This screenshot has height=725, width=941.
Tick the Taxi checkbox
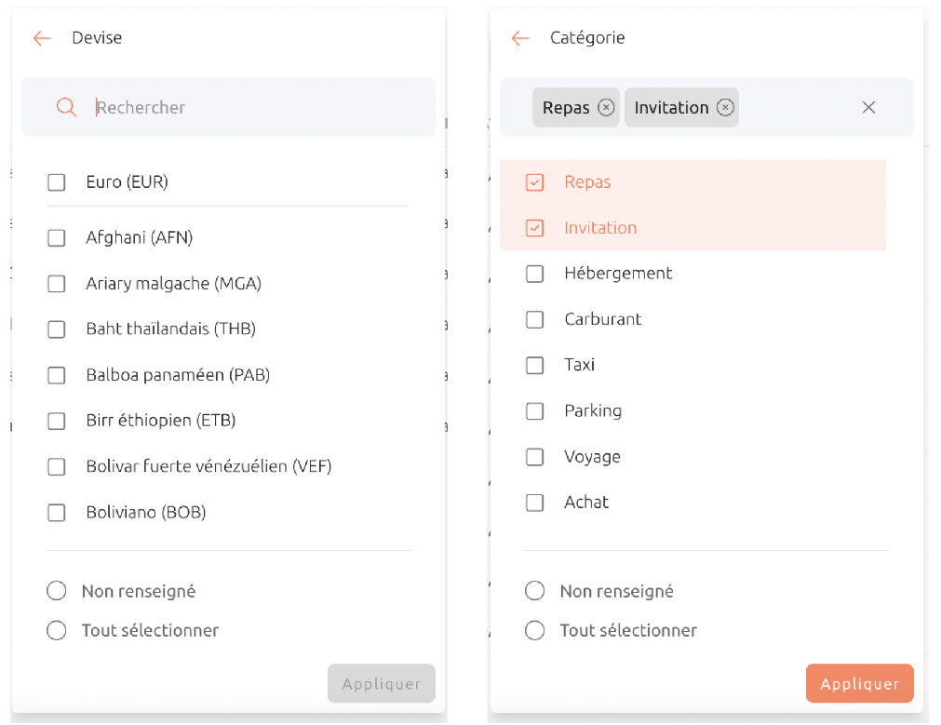coord(534,365)
